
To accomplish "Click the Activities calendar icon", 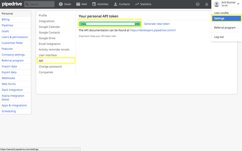I will coord(94,4).
